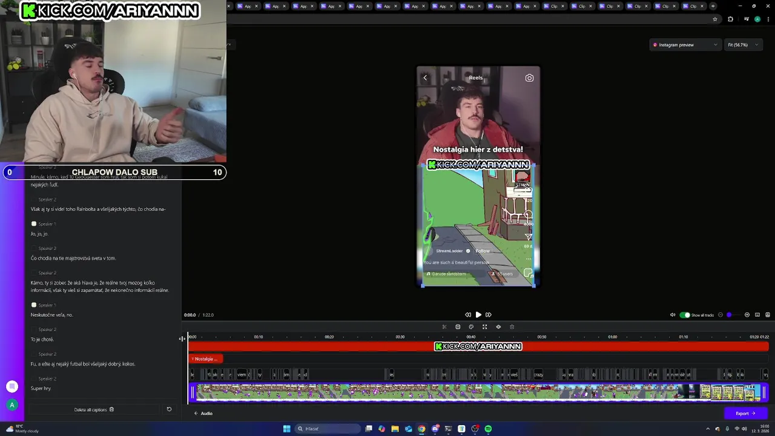Open a new browser tab with plus button
The image size is (775, 436).
(x=713, y=6)
